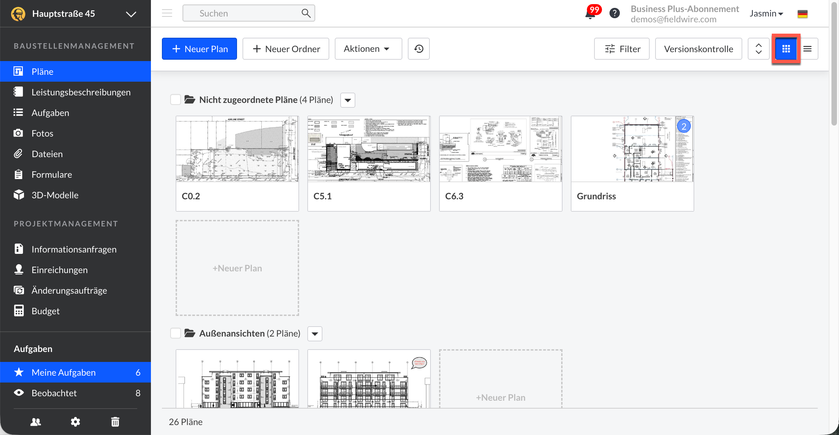The height and width of the screenshot is (435, 839).
Task: Check the Nicht zugeordnete Pläne folder checkbox
Action: pyautogui.click(x=175, y=100)
